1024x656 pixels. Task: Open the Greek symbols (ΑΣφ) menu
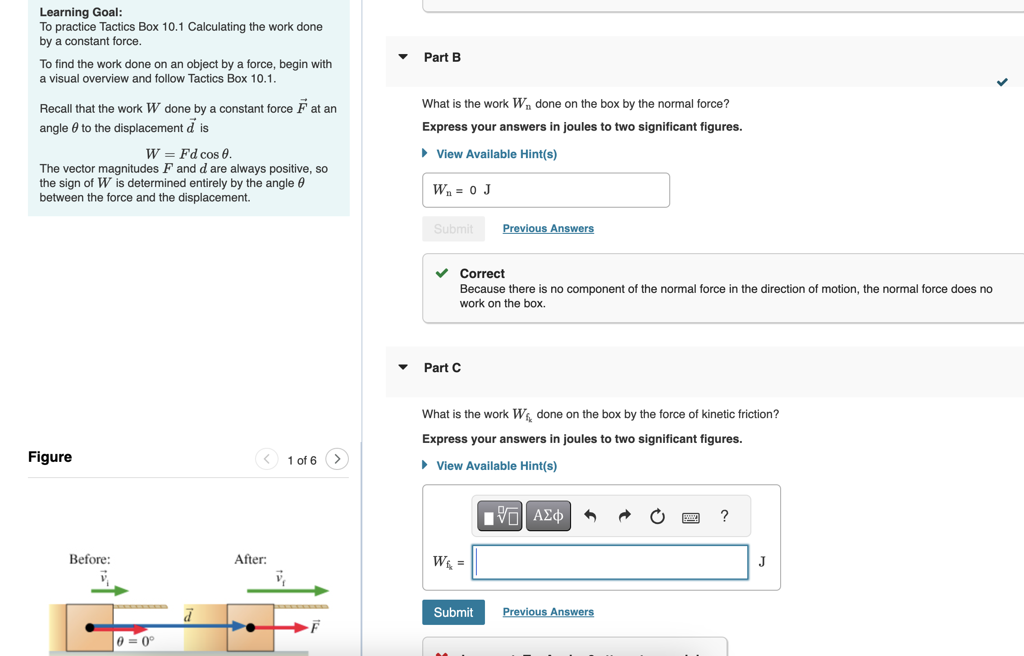547,515
